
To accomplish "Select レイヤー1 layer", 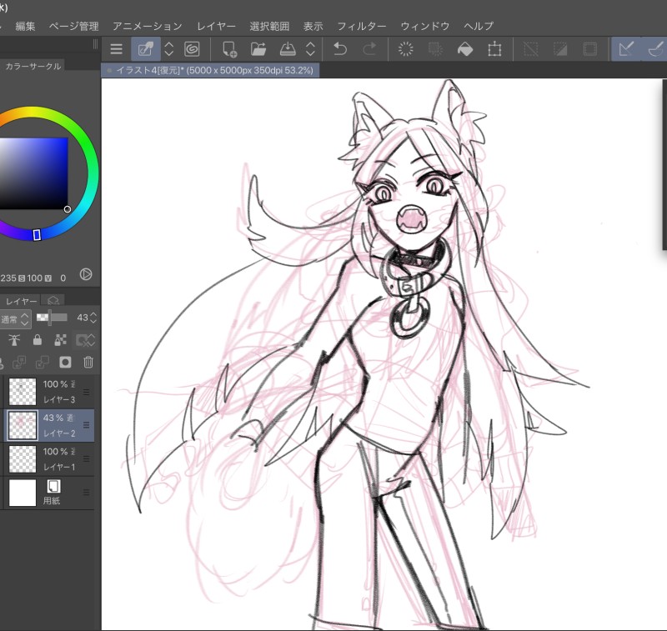I will (x=48, y=458).
